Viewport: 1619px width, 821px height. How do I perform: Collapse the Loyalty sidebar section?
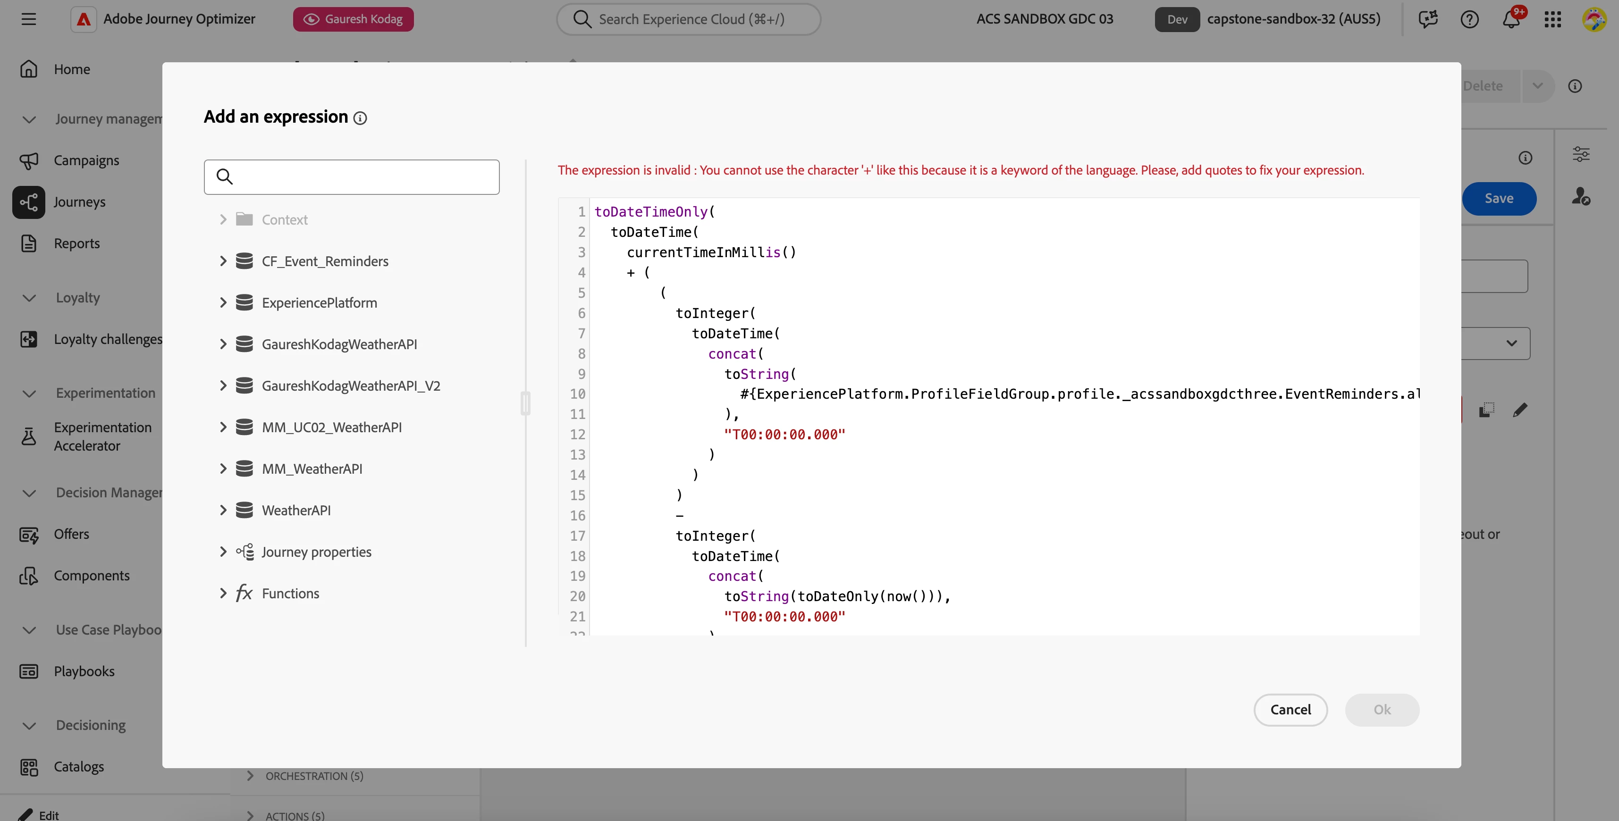coord(29,298)
